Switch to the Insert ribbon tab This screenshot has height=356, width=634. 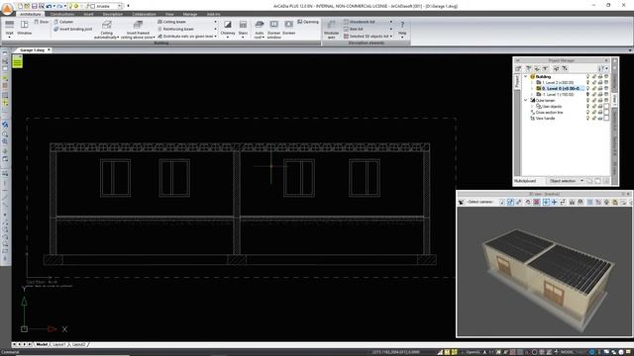pos(88,14)
